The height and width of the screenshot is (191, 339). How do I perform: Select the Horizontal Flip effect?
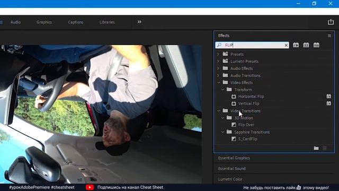(251, 97)
